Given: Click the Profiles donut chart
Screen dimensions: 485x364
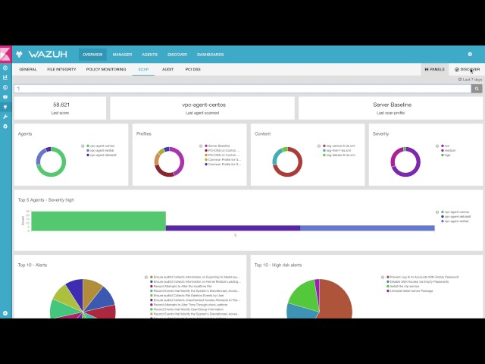Looking at the screenshot, I should tap(169, 162).
